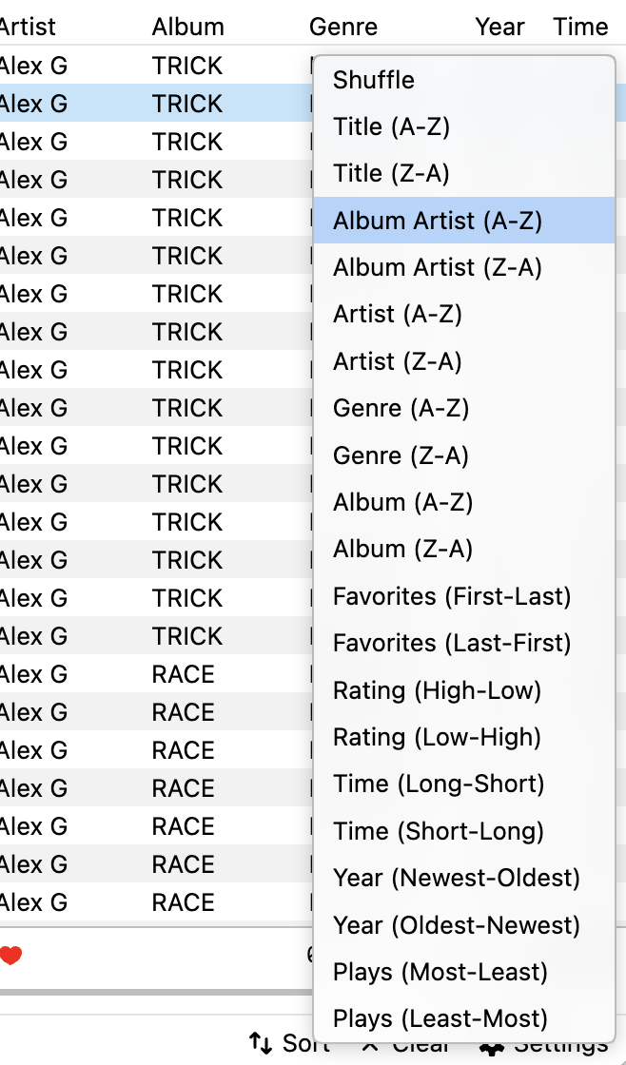The height and width of the screenshot is (1065, 626).
Task: Click the Year column header
Action: tap(499, 27)
